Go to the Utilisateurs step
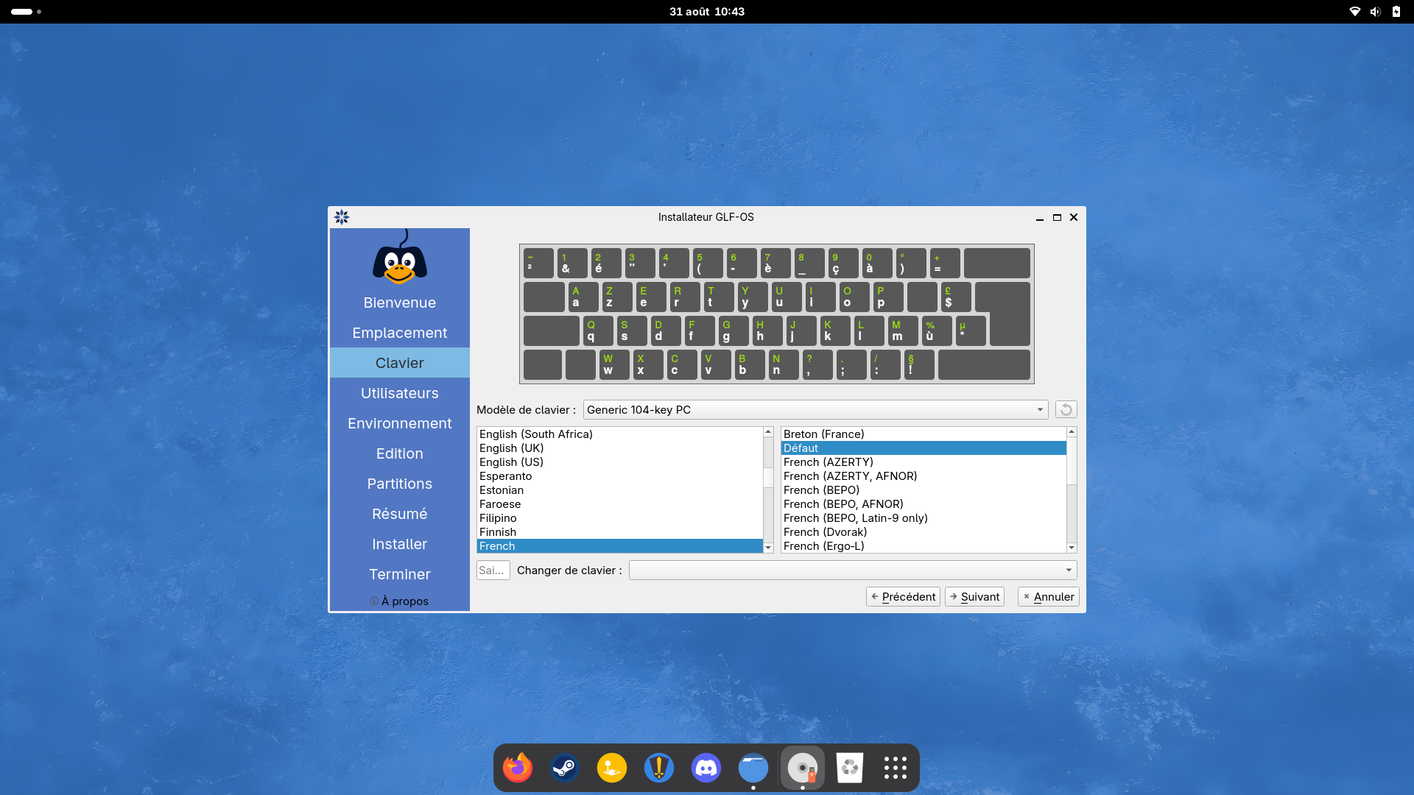 tap(400, 393)
